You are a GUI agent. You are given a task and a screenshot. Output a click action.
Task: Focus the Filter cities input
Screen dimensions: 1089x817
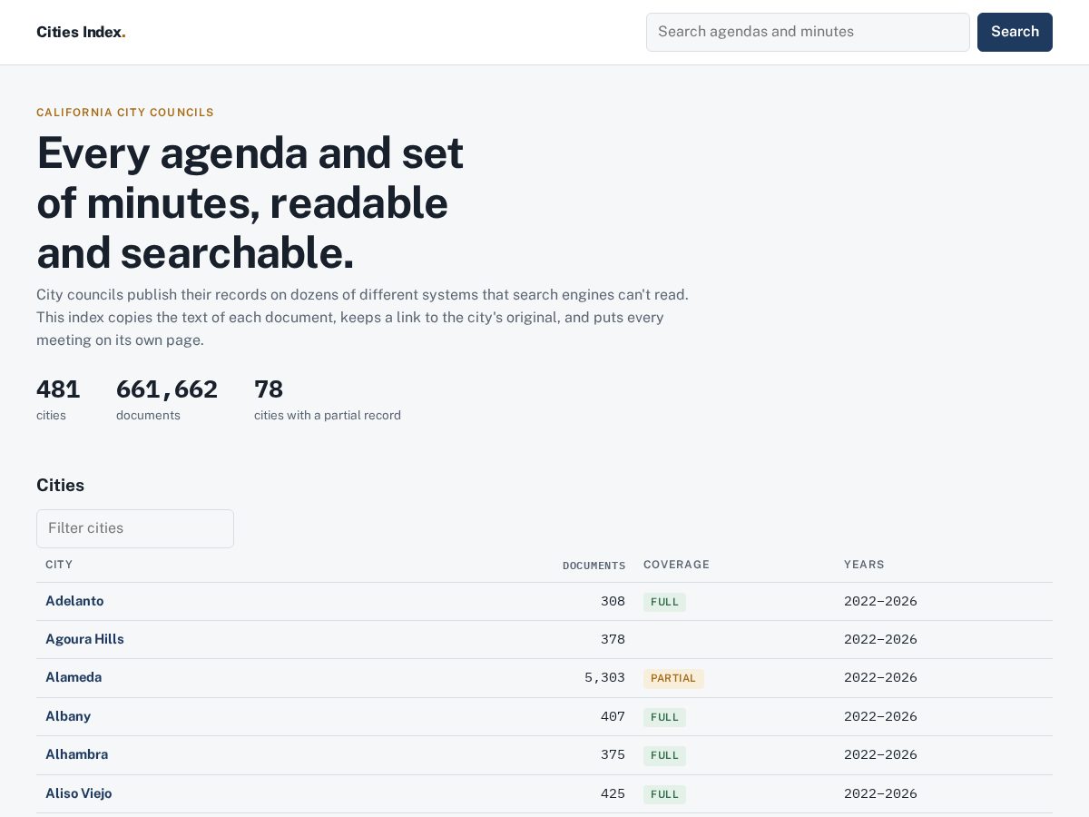[135, 528]
